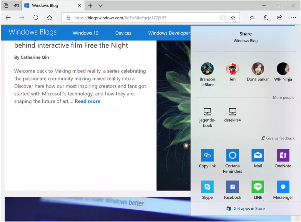Click the Share icon in toolbar
This screenshot has height=222, width=301.
[280, 17]
